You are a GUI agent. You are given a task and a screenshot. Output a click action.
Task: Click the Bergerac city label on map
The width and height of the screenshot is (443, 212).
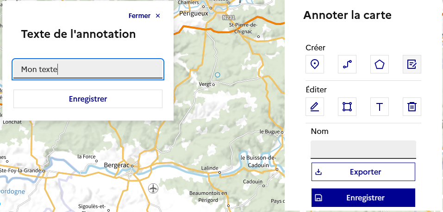coord(116,164)
